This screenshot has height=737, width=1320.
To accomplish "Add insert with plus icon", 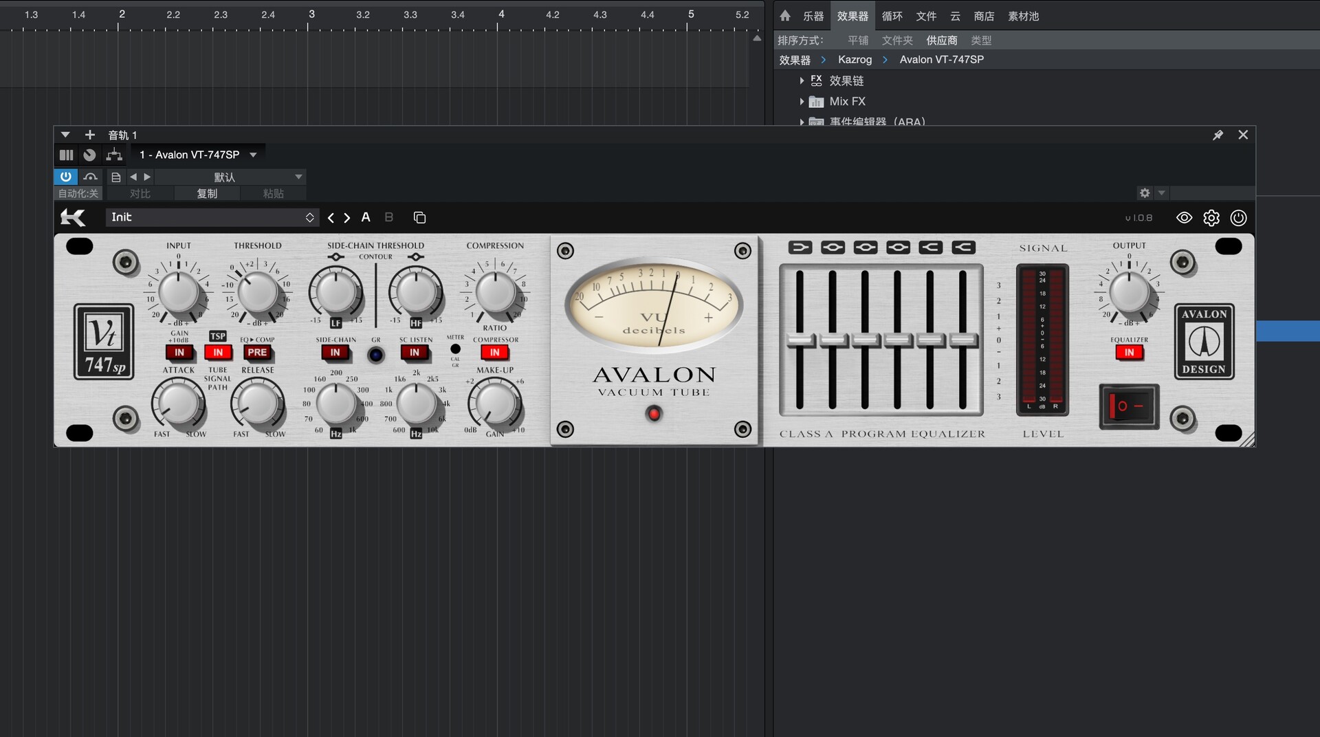I will click(89, 135).
